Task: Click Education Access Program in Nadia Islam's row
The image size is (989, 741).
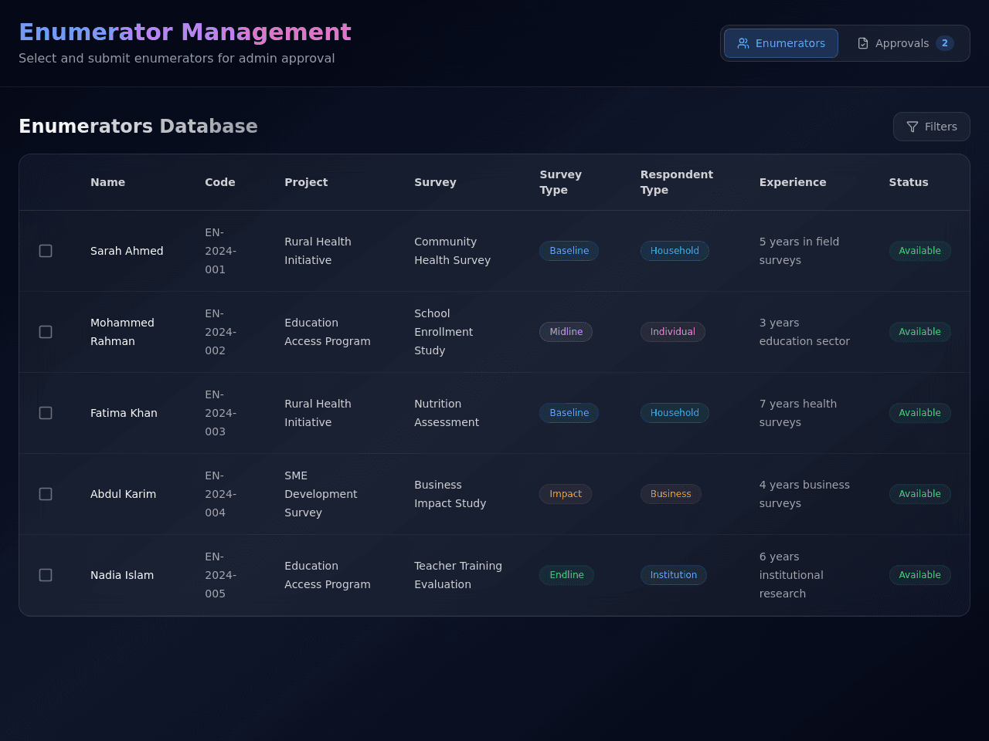Action: click(328, 575)
